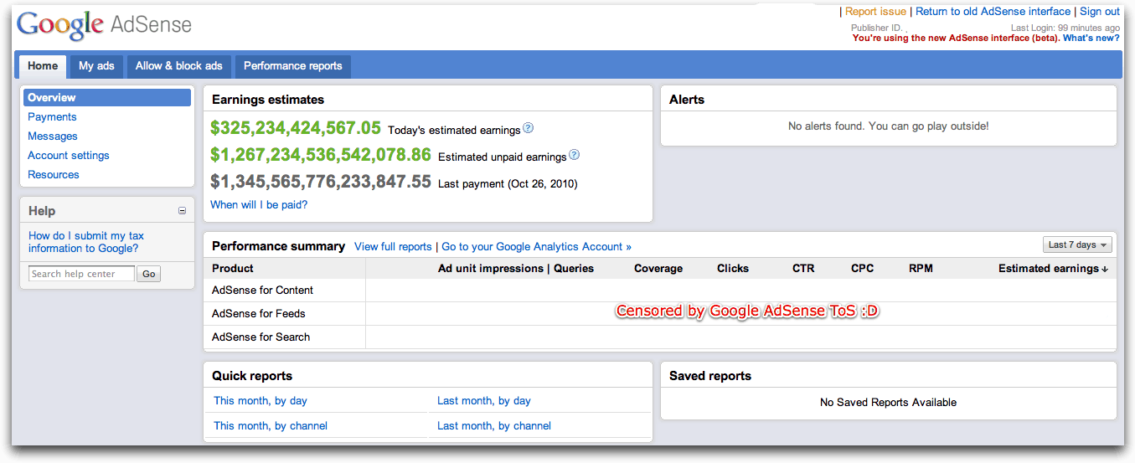Open This month, by channel report
Screen dimensions: 1135x463
pyautogui.click(x=271, y=426)
